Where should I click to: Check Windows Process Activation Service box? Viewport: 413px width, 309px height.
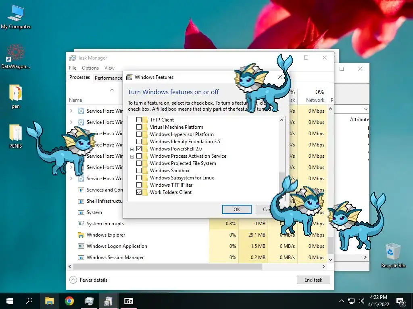[139, 156]
